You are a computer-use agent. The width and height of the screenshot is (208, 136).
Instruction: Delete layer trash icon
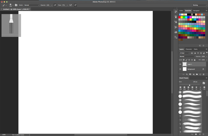pyautogui.click(x=204, y=74)
